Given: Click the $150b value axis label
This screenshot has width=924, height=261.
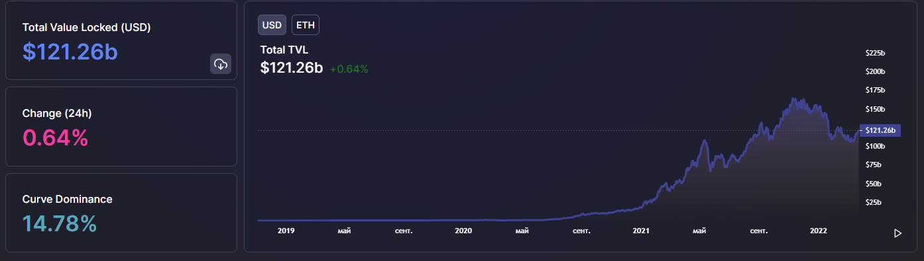Looking at the screenshot, I should pos(876,109).
